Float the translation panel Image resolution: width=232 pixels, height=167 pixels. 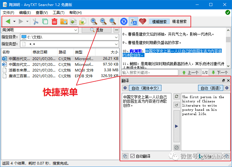coord(224,81)
